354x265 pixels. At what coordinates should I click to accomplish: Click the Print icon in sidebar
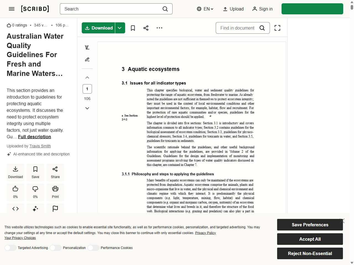pyautogui.click(x=55, y=192)
